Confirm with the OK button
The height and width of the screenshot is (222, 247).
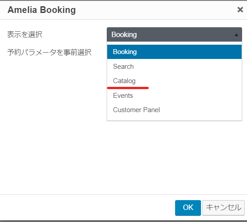point(188,208)
